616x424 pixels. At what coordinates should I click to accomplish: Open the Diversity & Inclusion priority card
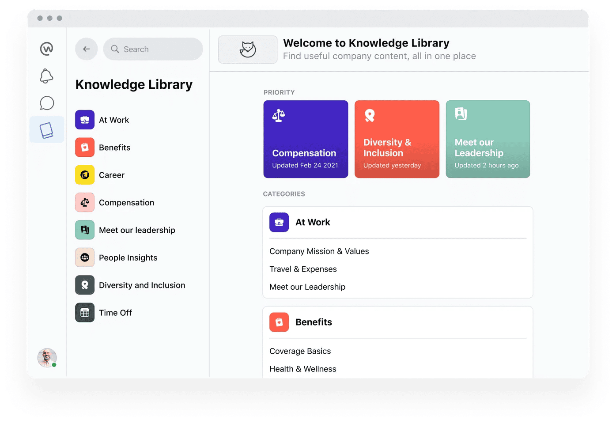(x=397, y=139)
